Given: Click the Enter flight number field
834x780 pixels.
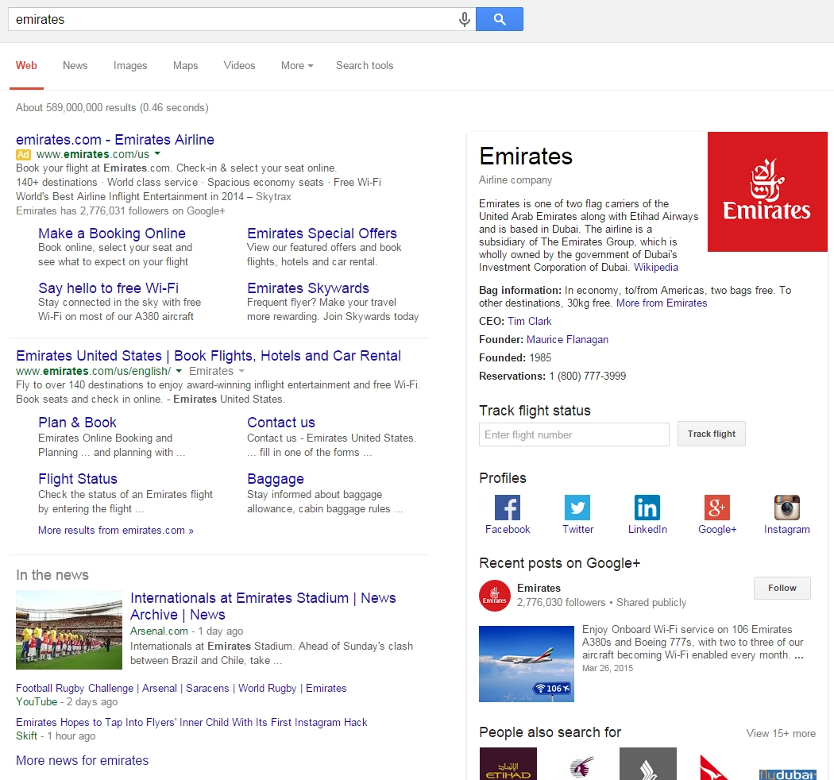Looking at the screenshot, I should [573, 434].
